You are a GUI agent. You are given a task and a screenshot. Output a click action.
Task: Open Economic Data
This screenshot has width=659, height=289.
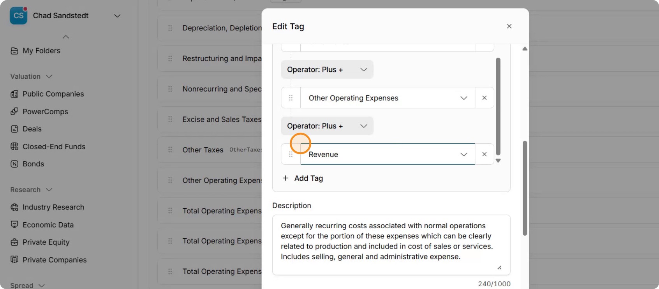tap(48, 225)
